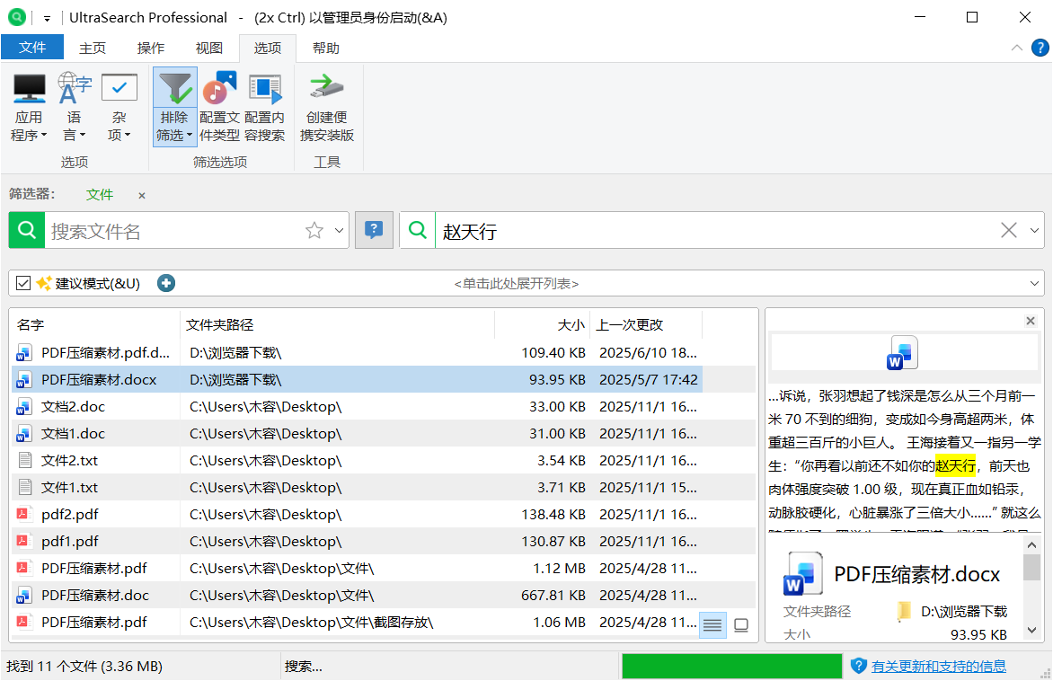Switch to list view in preview area
The width and height of the screenshot is (1053, 681).
click(712, 624)
